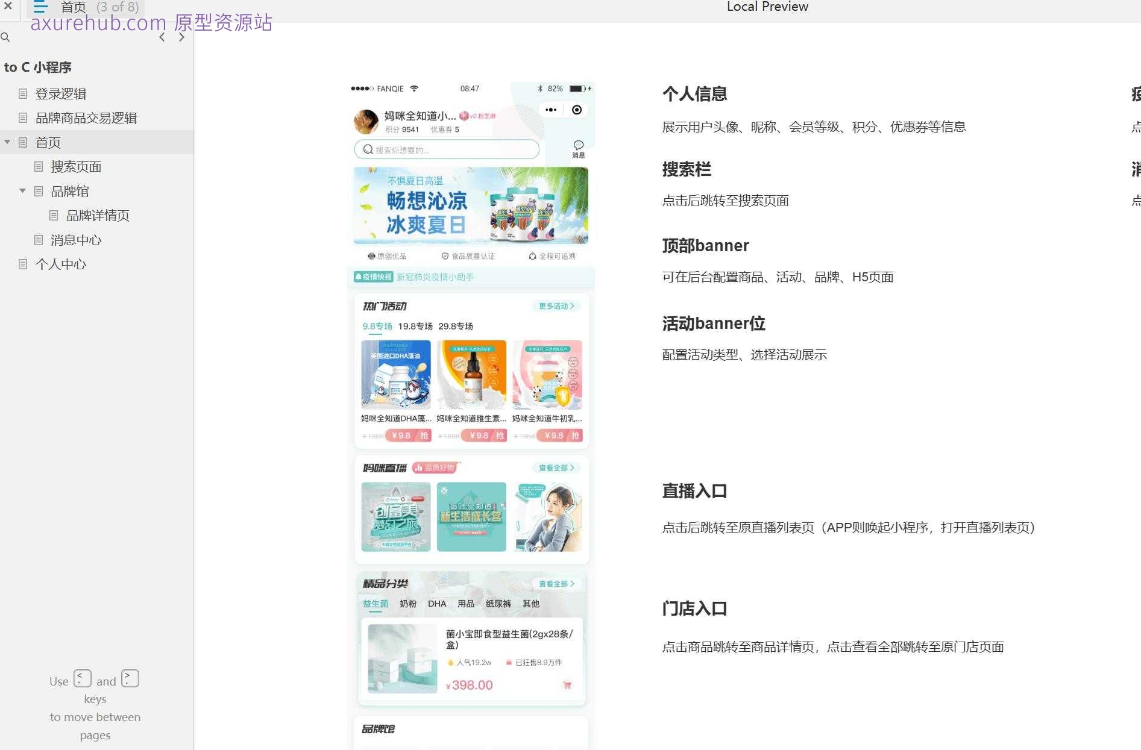Click the next-page chevron in the sidebar
This screenshot has height=750, width=1141.
click(x=181, y=37)
